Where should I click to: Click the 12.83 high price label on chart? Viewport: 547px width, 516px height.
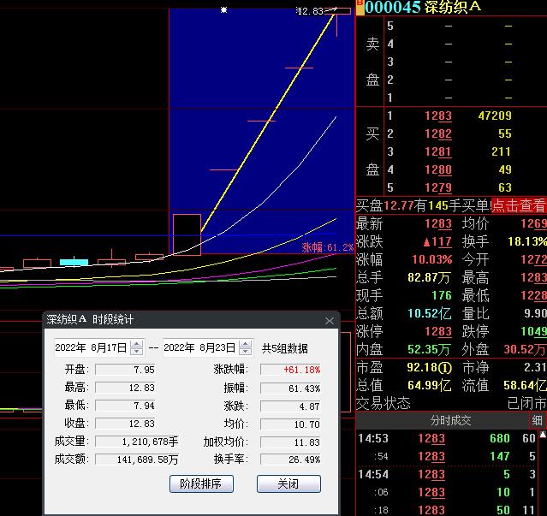(x=310, y=11)
